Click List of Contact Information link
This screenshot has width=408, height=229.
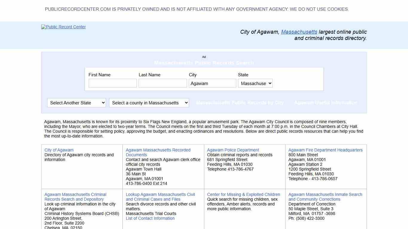[x=150, y=218]
